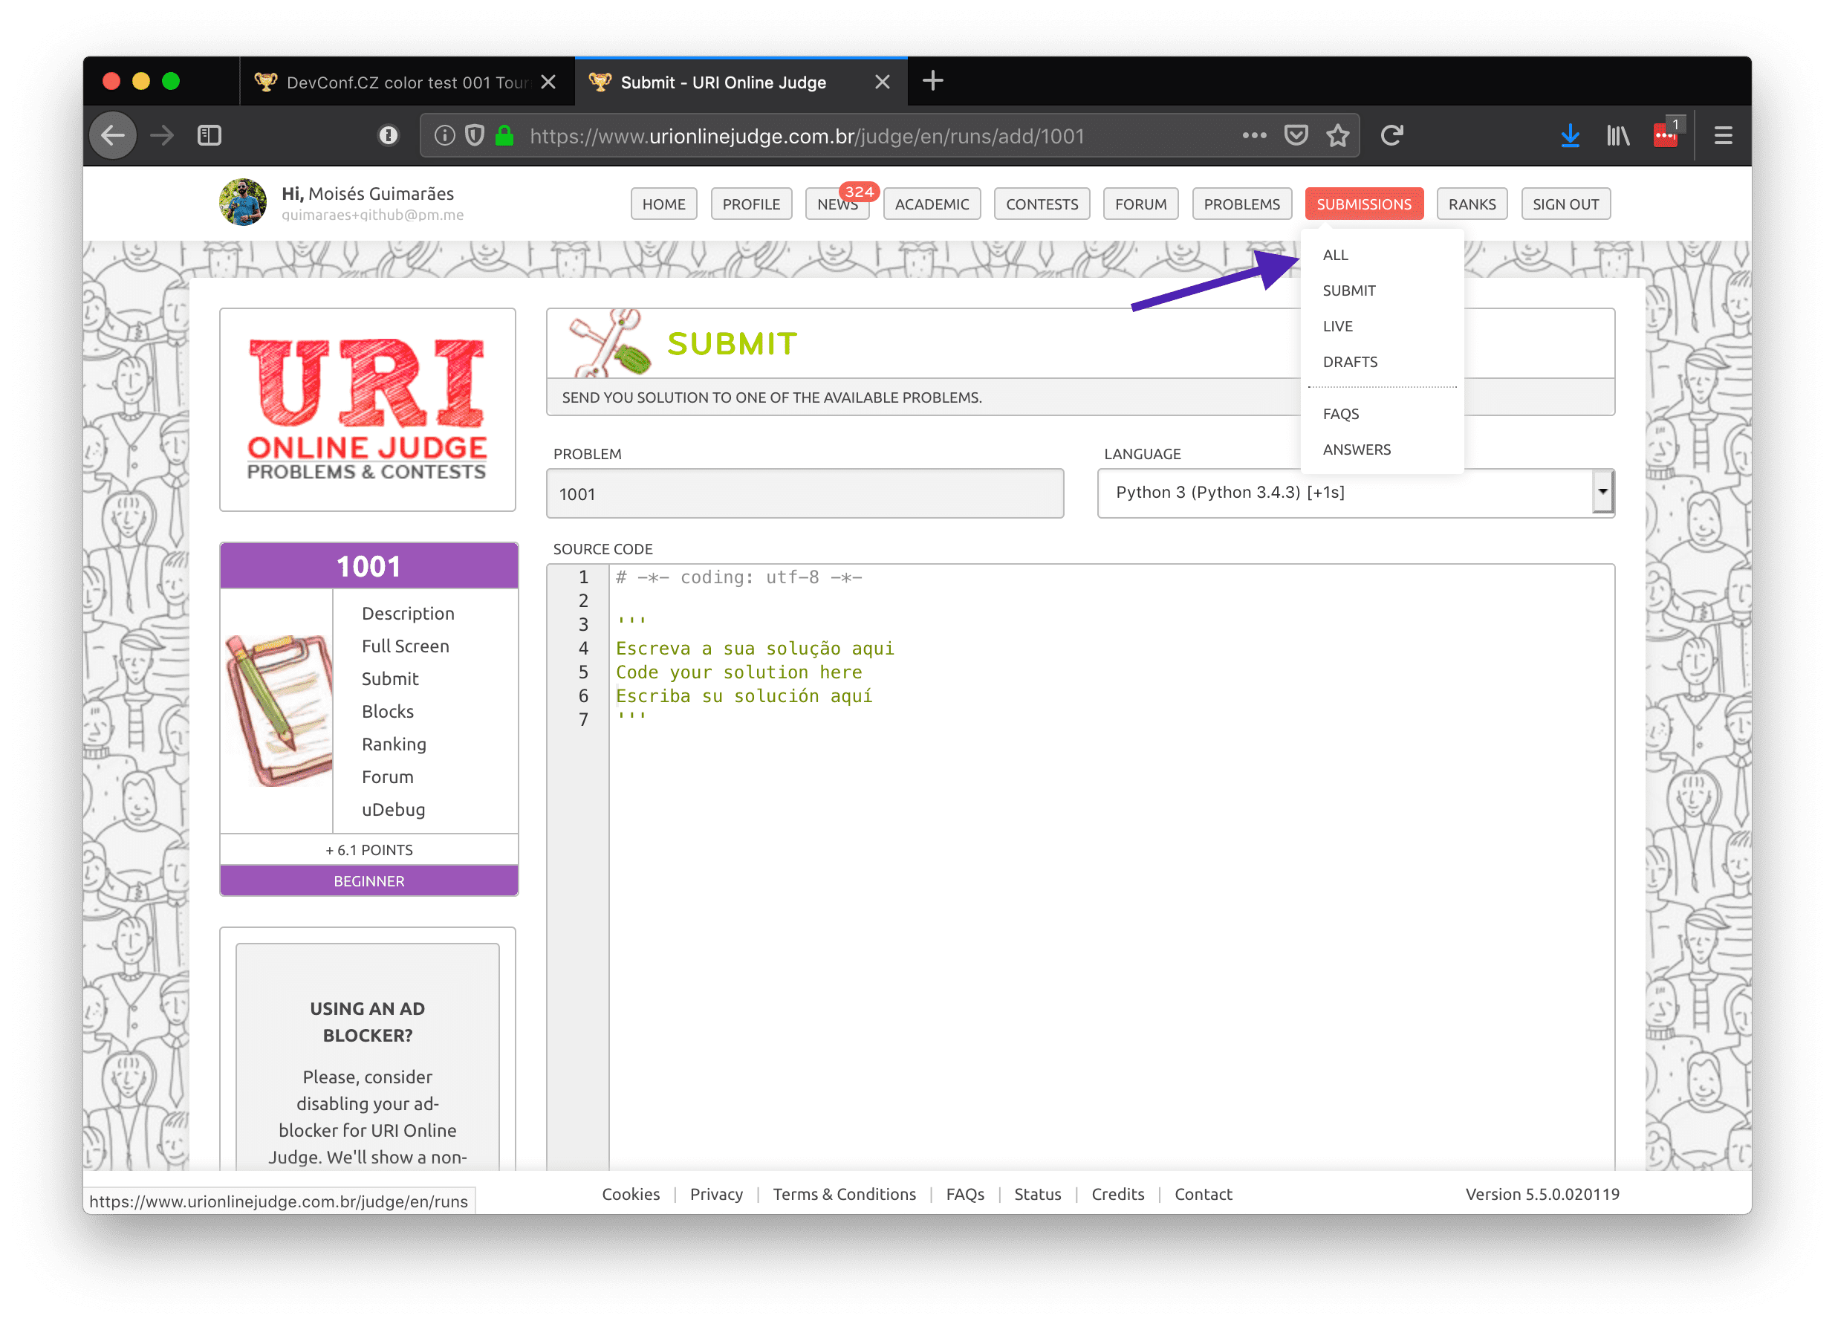Open the Language dropdown selector
The image size is (1835, 1324).
click(1355, 493)
